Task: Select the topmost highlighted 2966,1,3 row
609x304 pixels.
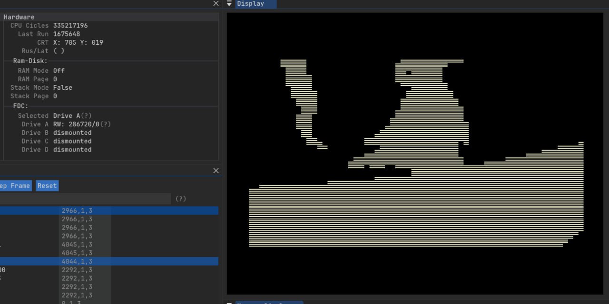Action: click(109, 210)
